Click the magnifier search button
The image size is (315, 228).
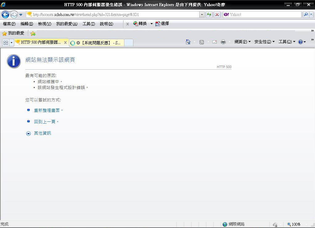point(305,14)
